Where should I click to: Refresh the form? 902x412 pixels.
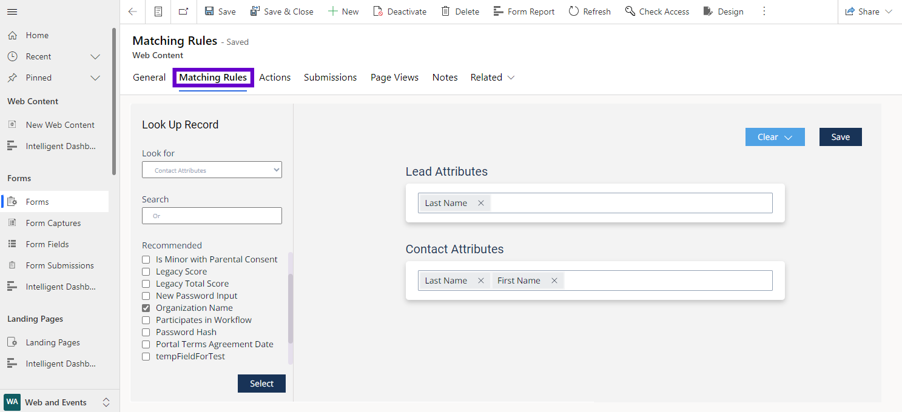(590, 12)
